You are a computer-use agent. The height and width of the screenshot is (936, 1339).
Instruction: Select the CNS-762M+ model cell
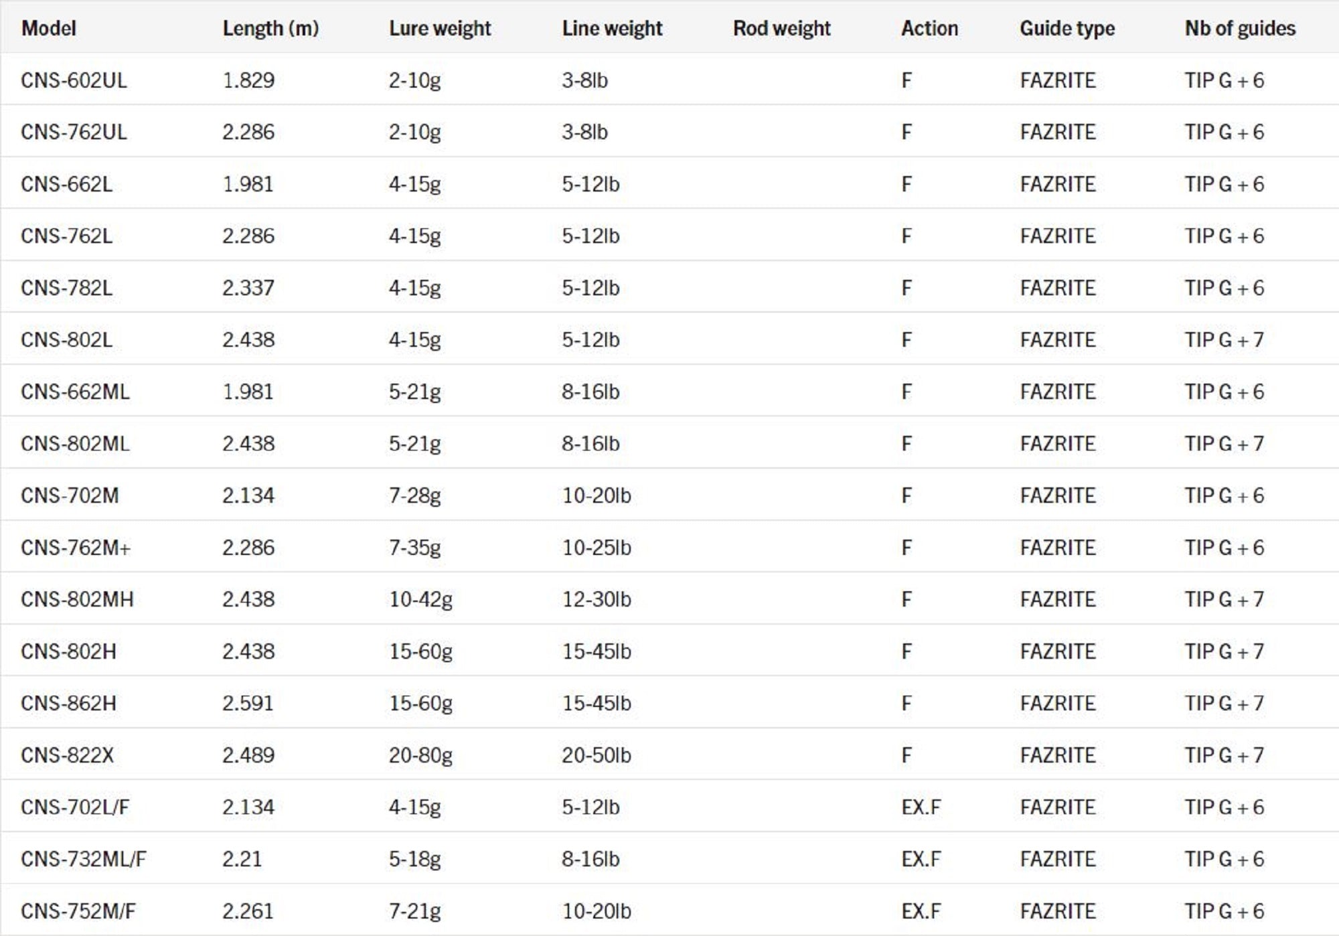[76, 548]
